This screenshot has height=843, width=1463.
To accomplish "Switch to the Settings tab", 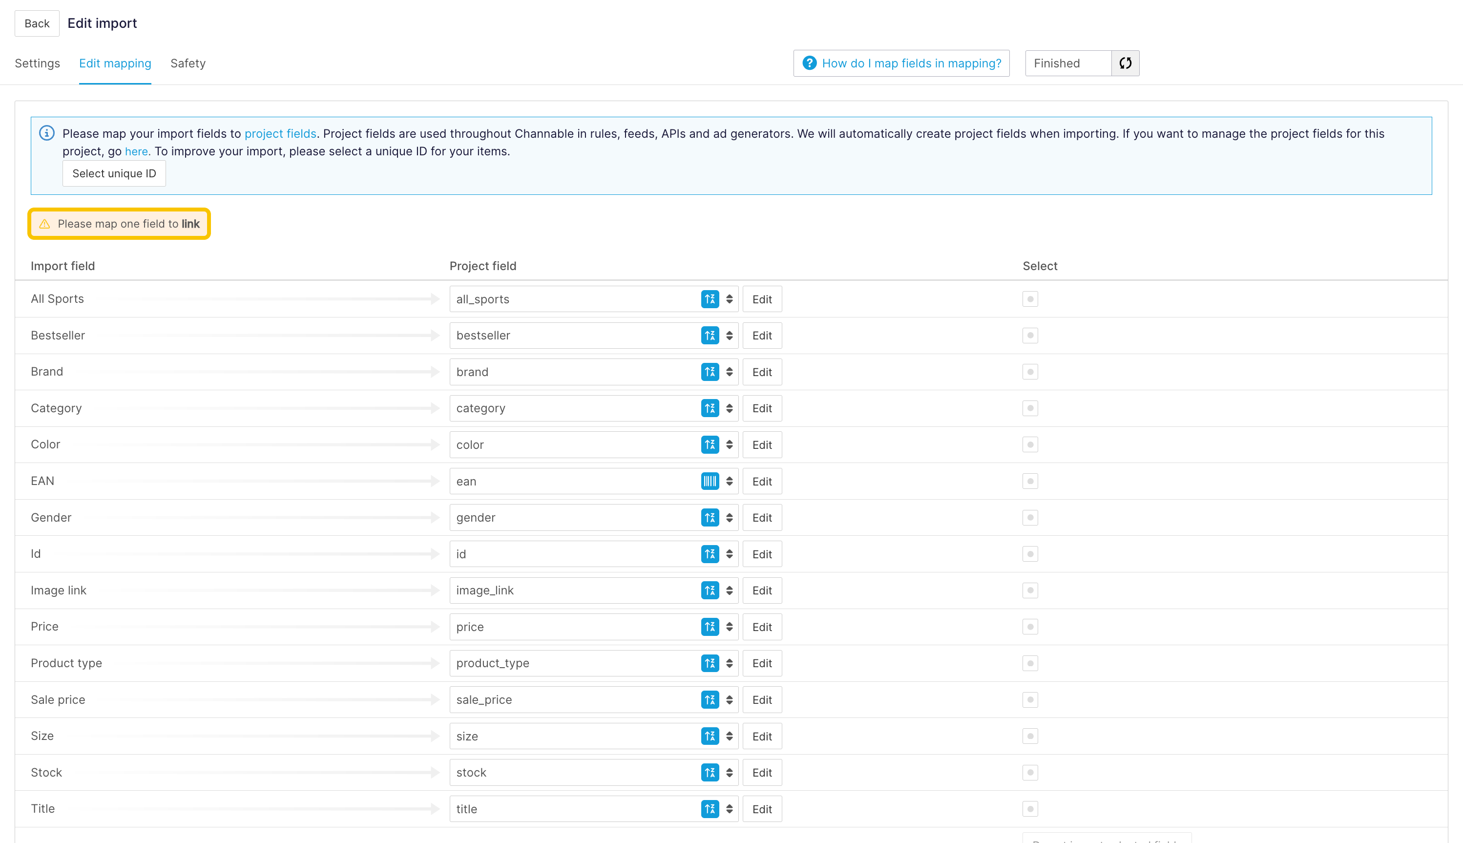I will pos(37,63).
